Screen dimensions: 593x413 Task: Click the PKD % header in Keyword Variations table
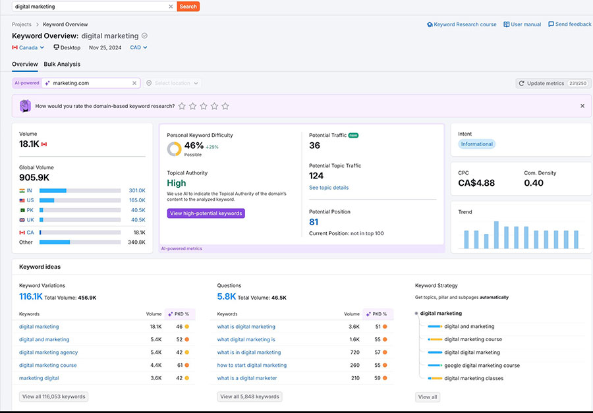pos(180,314)
